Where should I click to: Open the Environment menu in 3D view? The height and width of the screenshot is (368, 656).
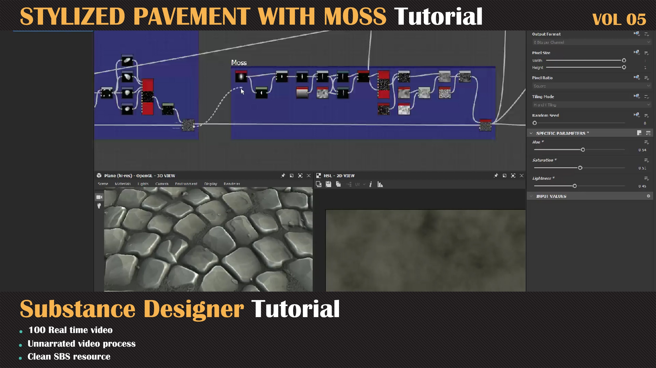click(186, 184)
